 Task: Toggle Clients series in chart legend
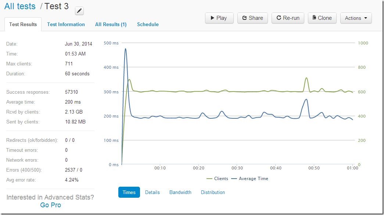click(x=217, y=179)
